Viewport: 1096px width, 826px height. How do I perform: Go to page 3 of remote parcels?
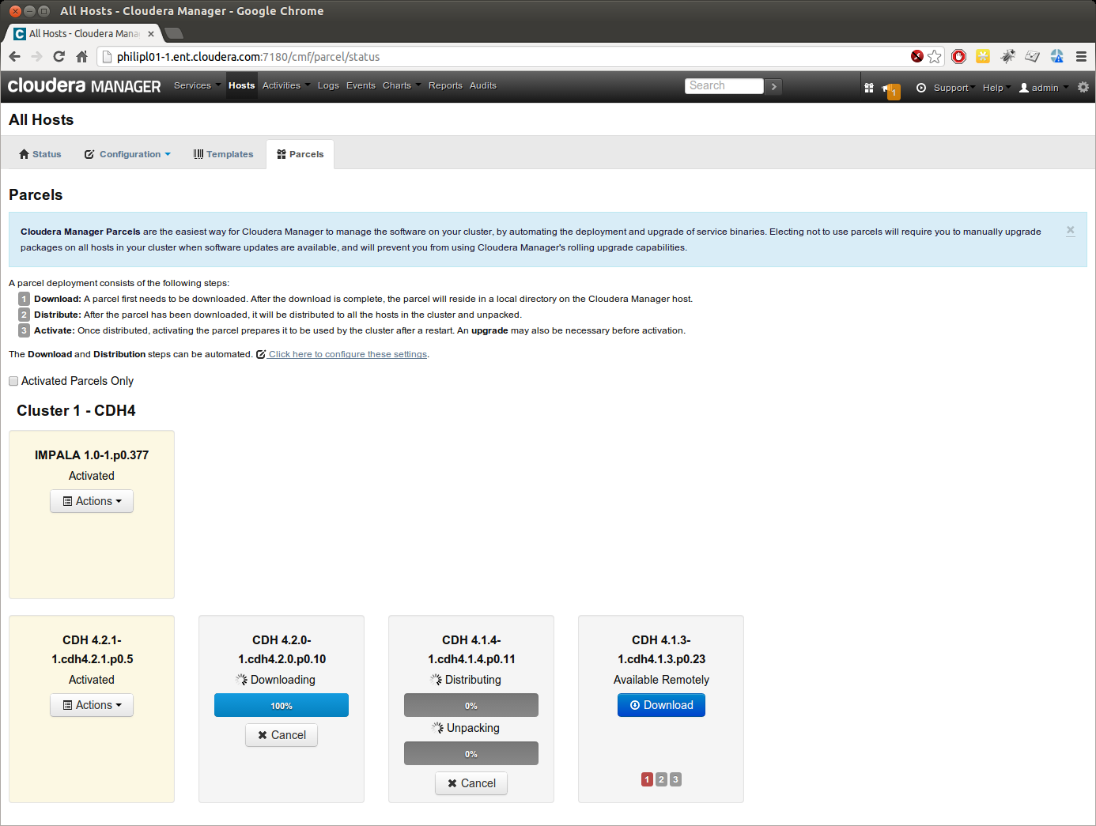coord(675,779)
